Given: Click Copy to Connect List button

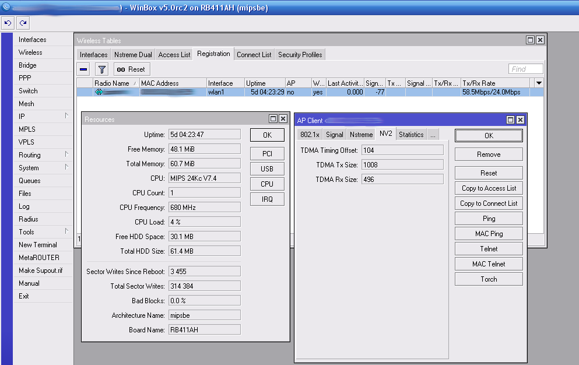Looking at the screenshot, I should [489, 203].
